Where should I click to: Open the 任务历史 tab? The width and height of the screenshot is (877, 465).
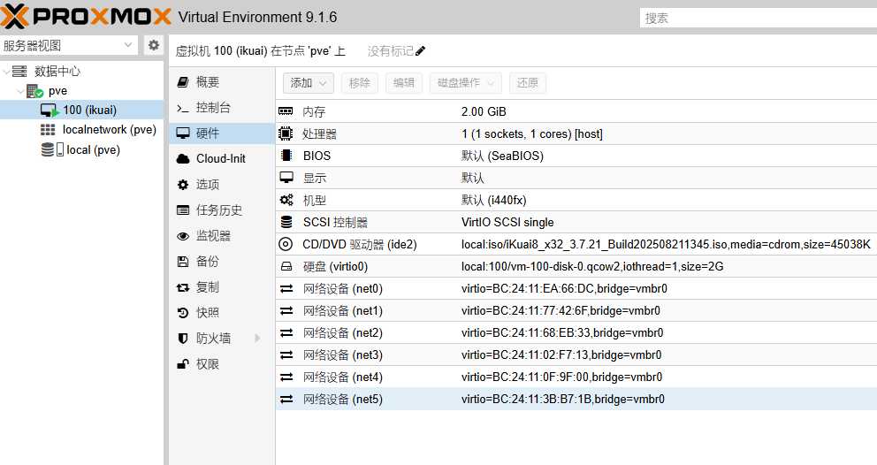pos(222,210)
